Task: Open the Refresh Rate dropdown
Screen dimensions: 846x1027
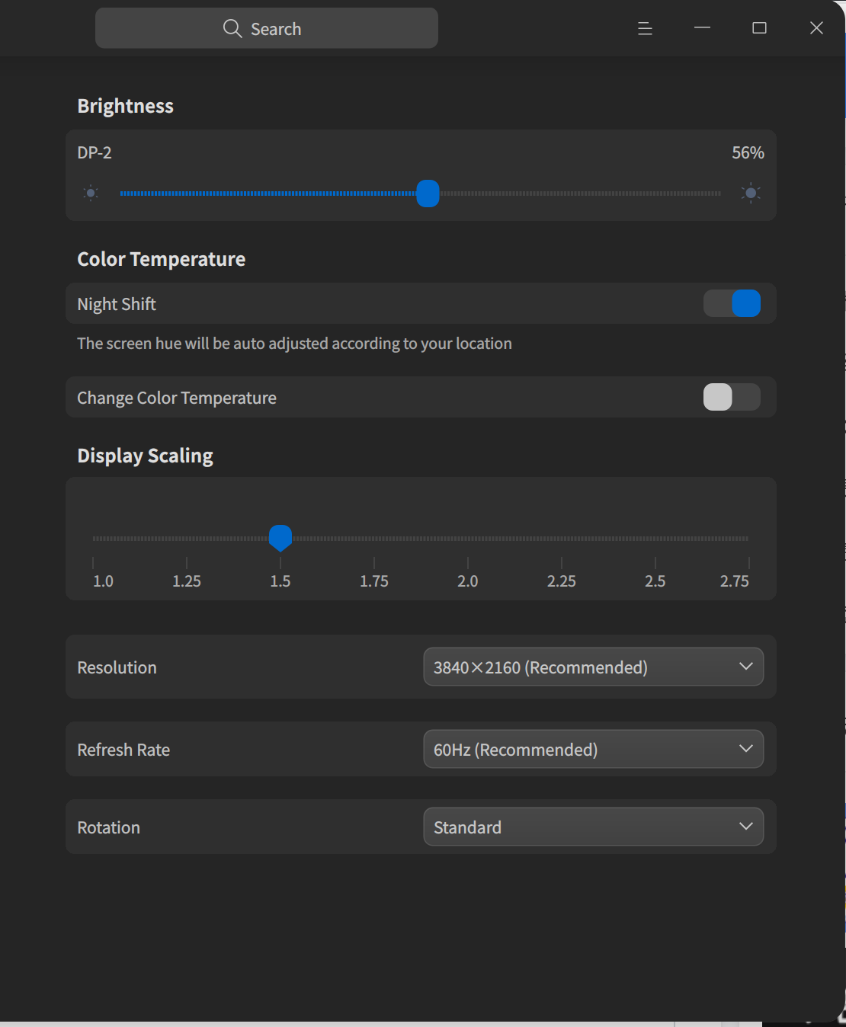Action: pos(593,749)
